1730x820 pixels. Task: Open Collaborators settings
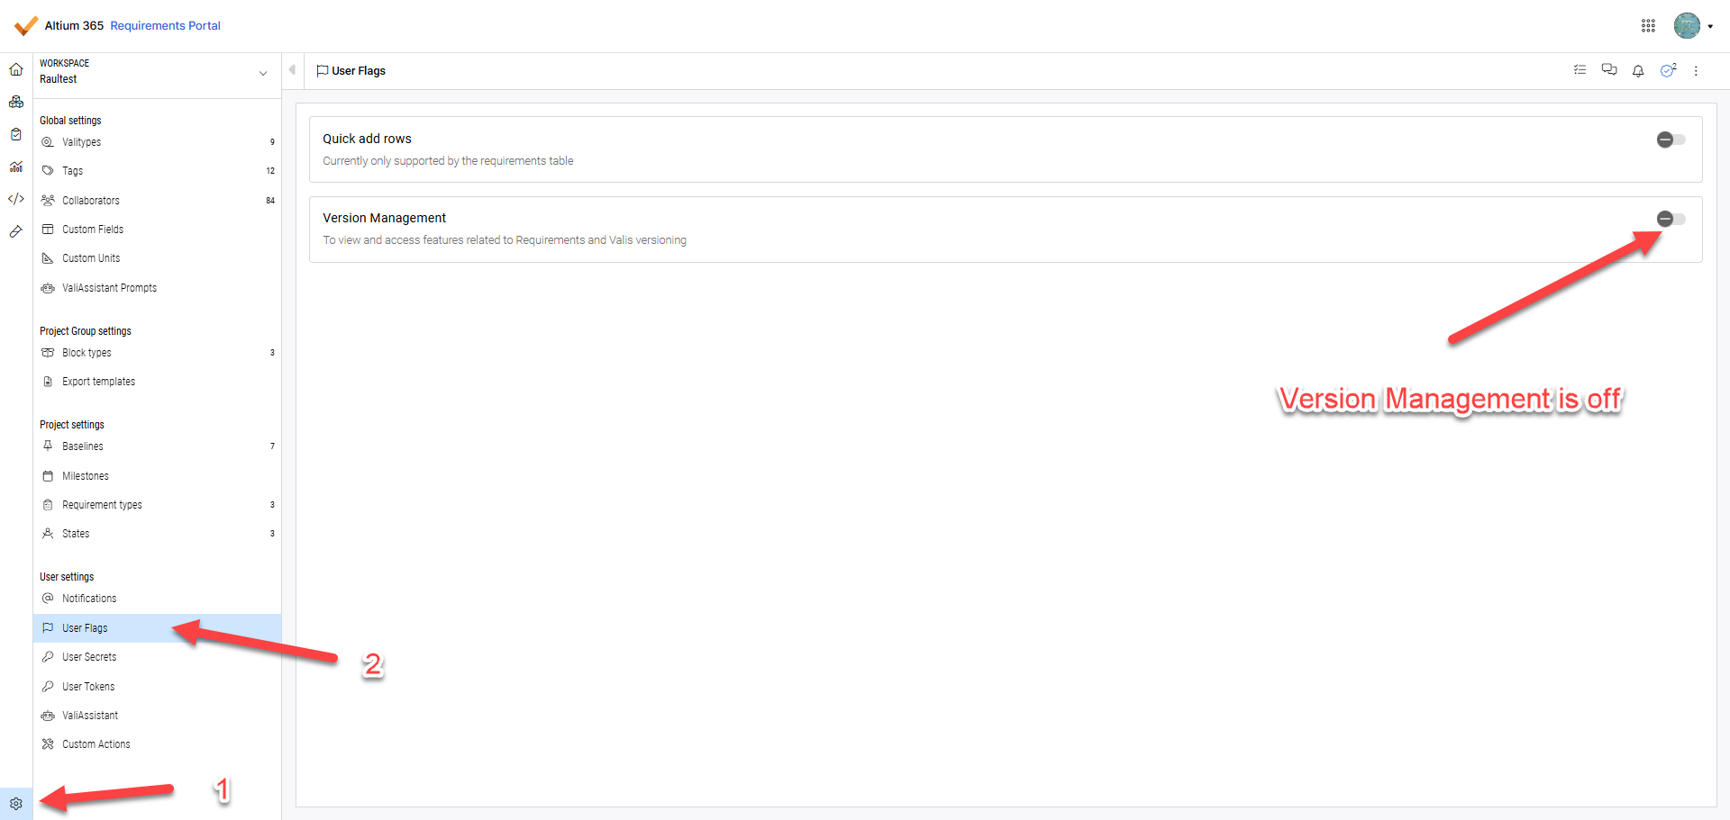tap(157, 201)
